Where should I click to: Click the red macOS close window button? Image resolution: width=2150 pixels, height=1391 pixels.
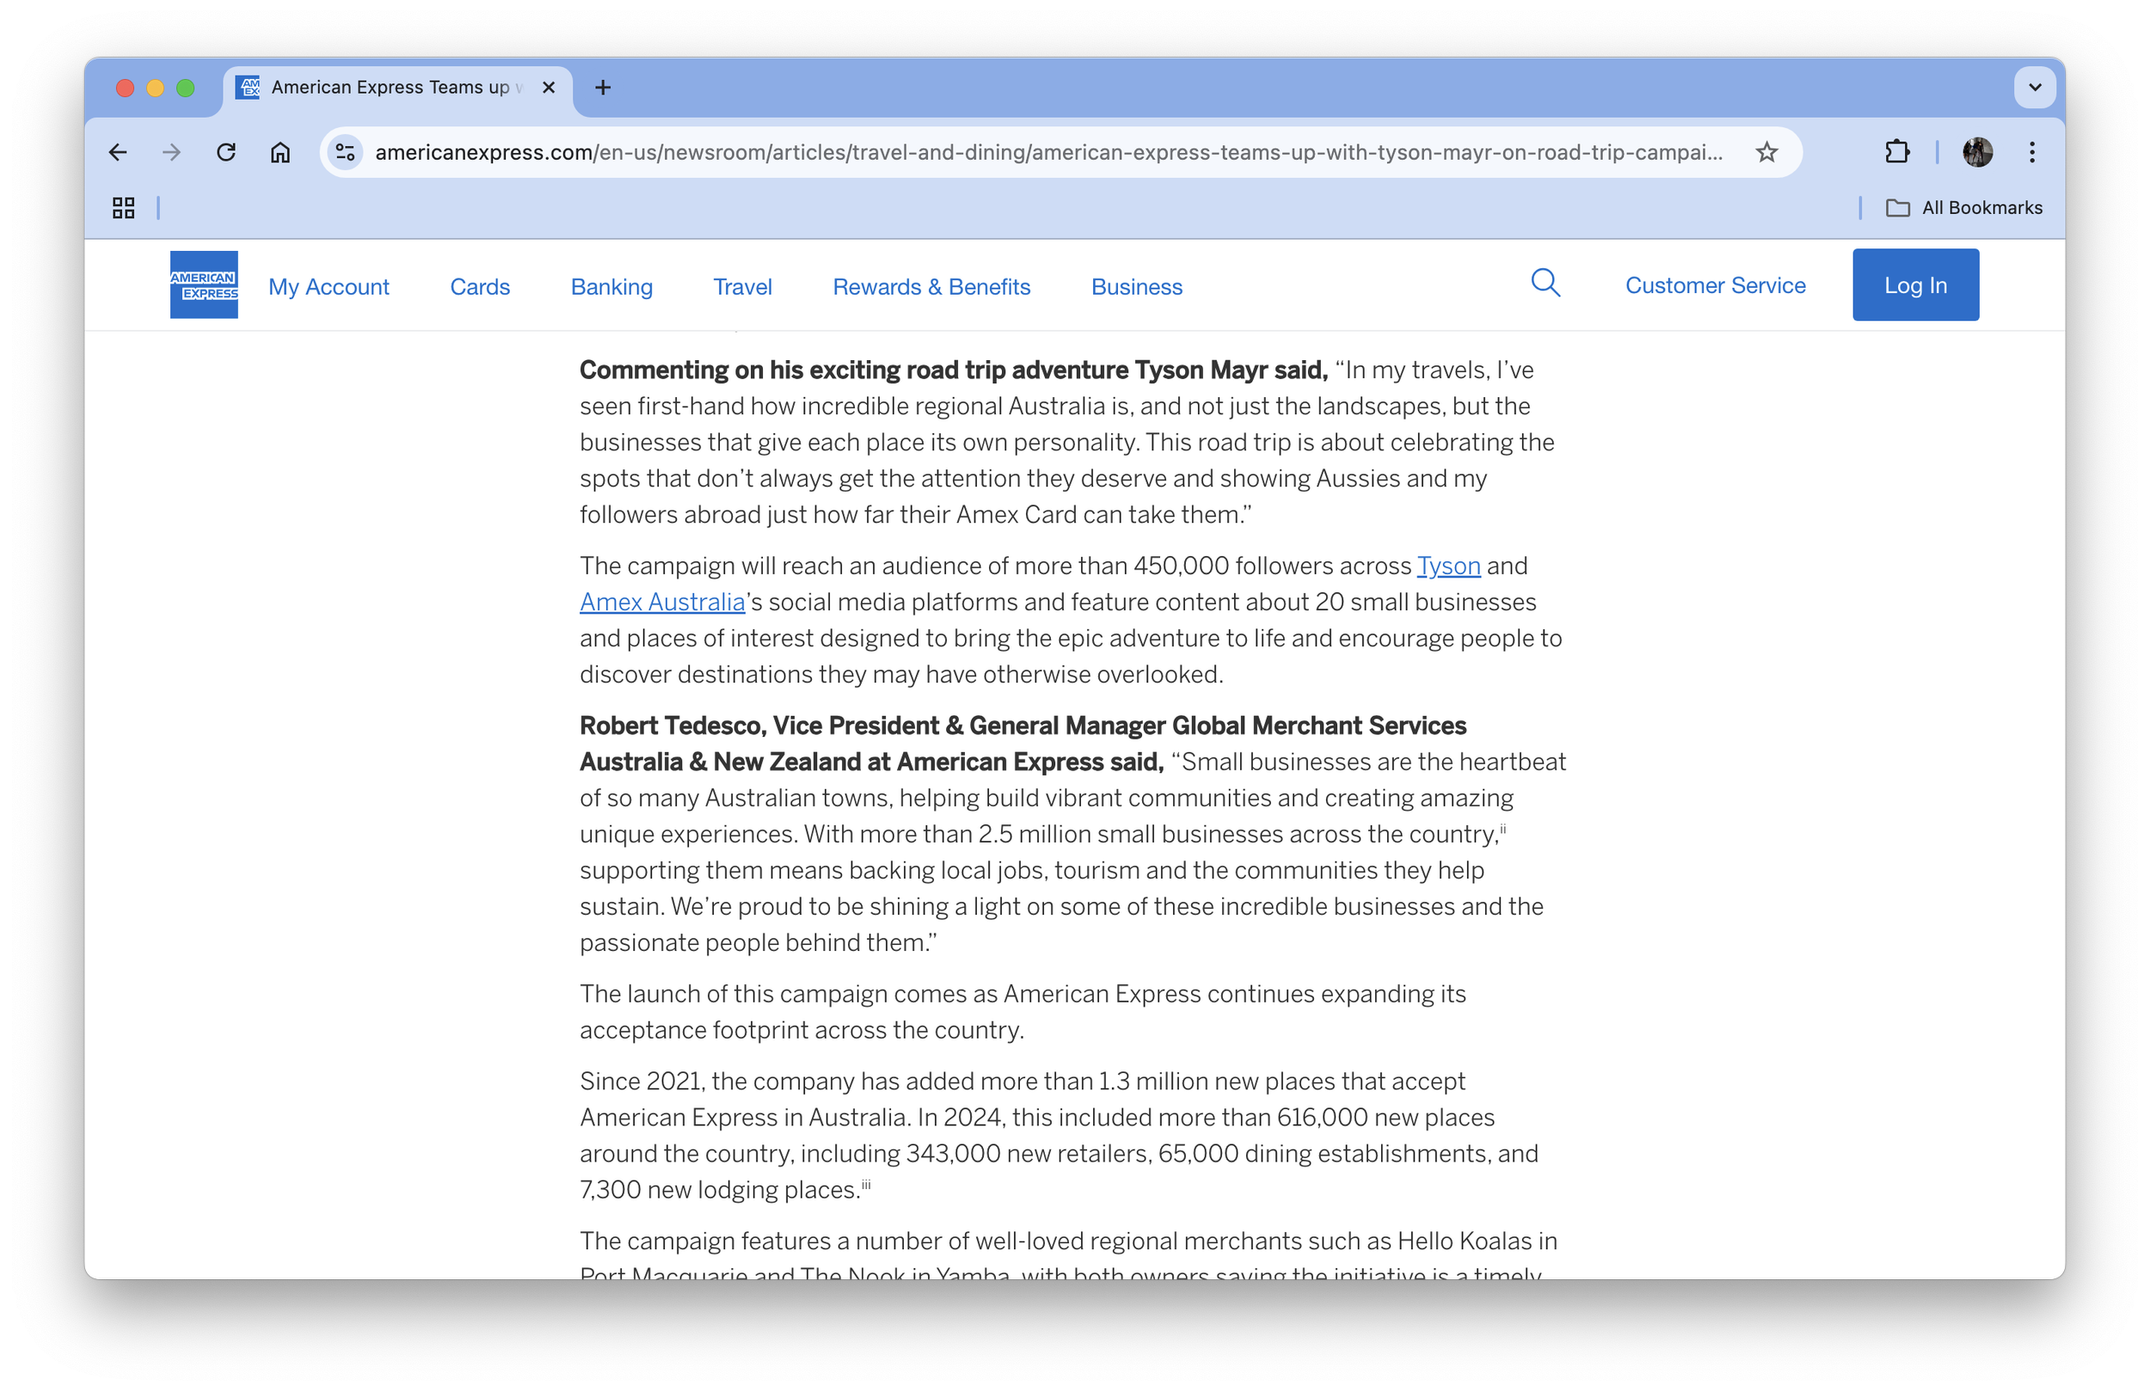126,87
